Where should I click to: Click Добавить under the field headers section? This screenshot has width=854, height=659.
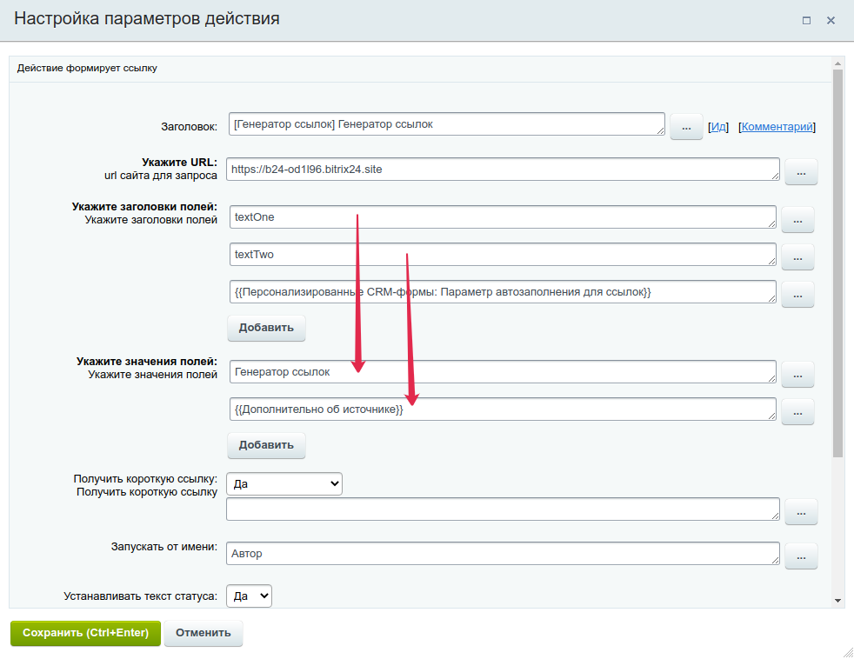pyautogui.click(x=266, y=328)
